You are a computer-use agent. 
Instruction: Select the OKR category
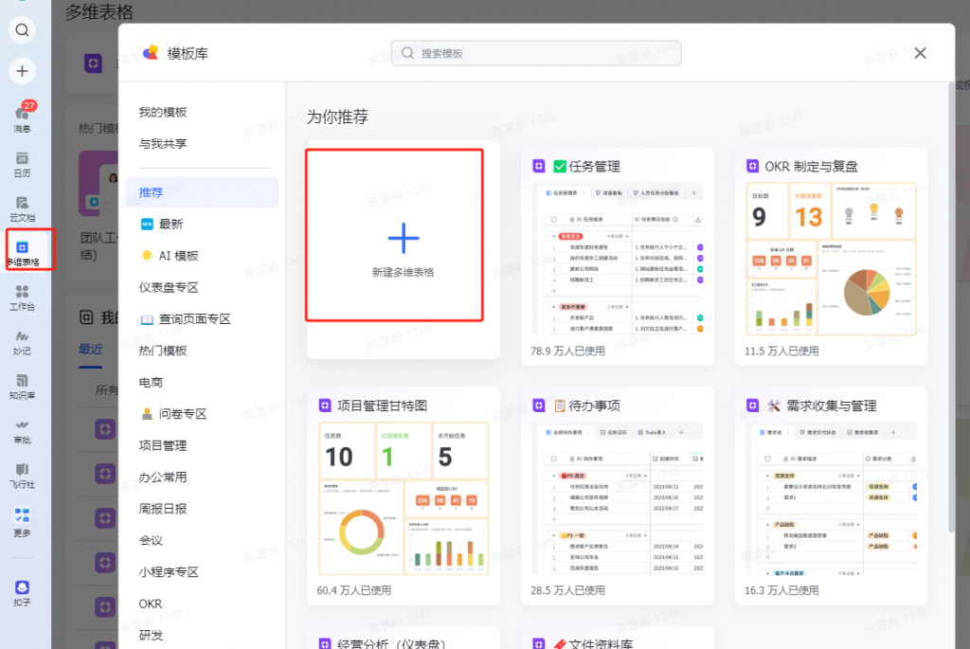click(203, 604)
